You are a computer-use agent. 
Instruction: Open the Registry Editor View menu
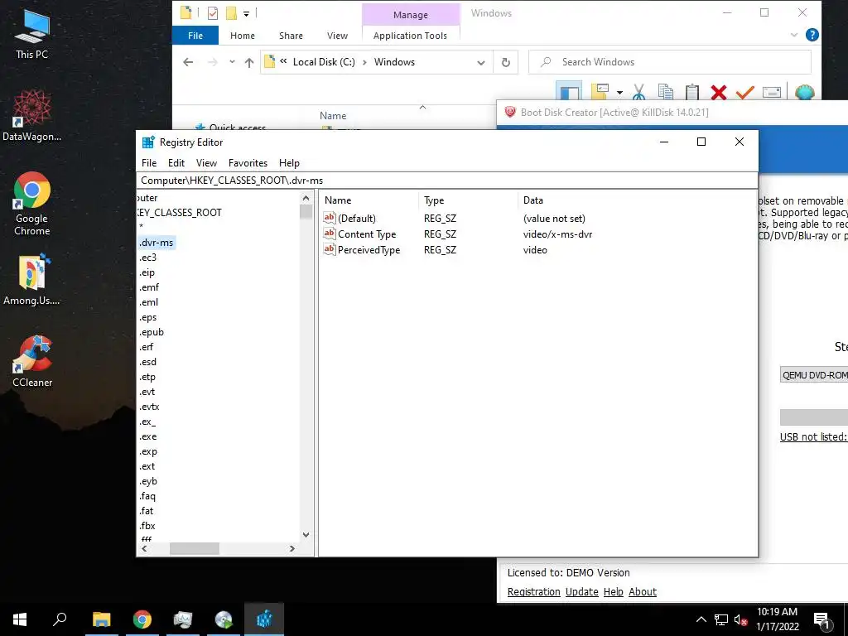(x=206, y=163)
